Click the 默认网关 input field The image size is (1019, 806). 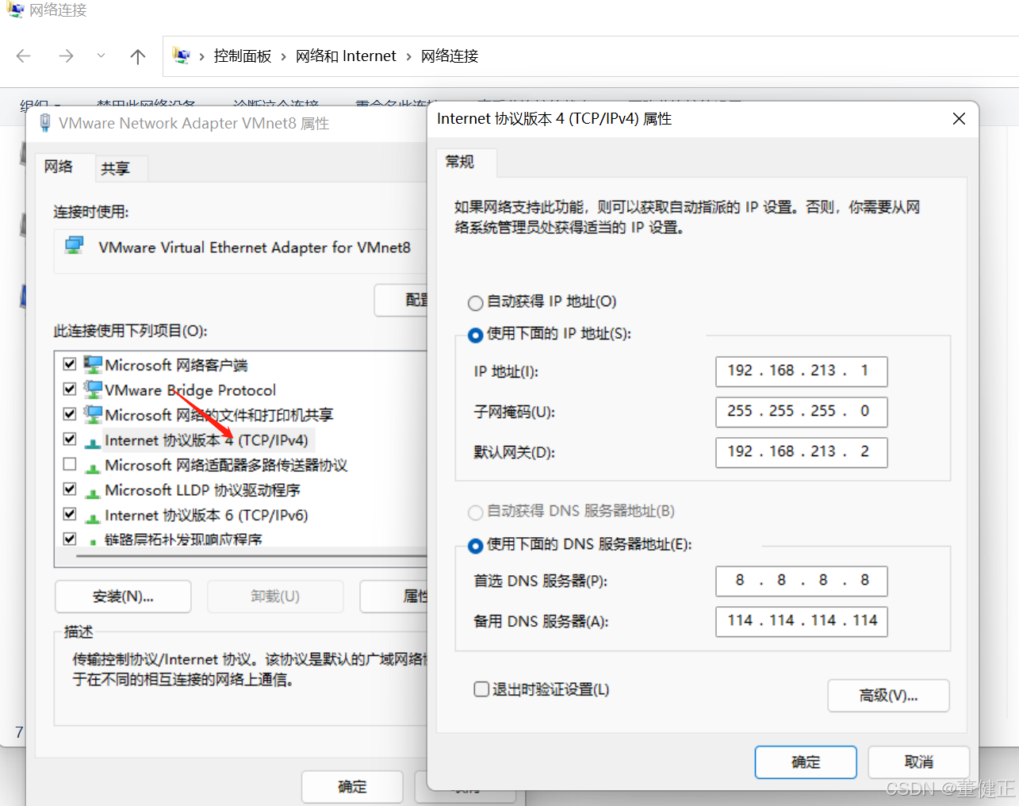coord(802,452)
